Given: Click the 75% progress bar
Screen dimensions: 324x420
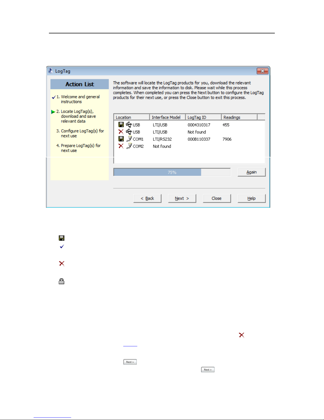Looking at the screenshot, I should click(x=172, y=172).
